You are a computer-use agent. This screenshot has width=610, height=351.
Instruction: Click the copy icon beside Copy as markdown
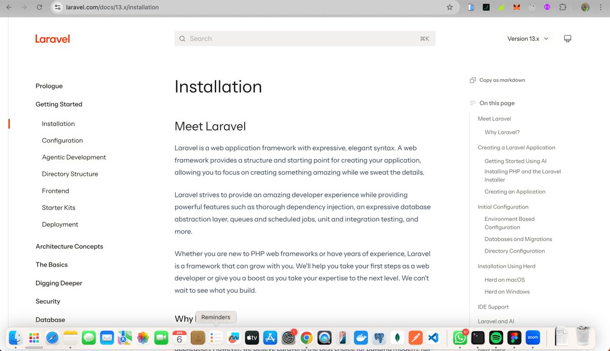coord(473,80)
